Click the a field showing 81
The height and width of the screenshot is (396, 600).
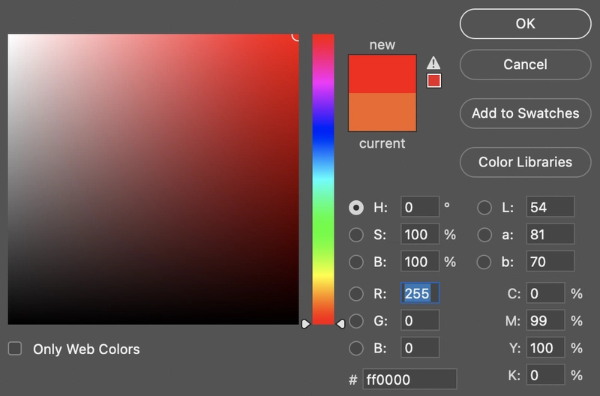[550, 234]
